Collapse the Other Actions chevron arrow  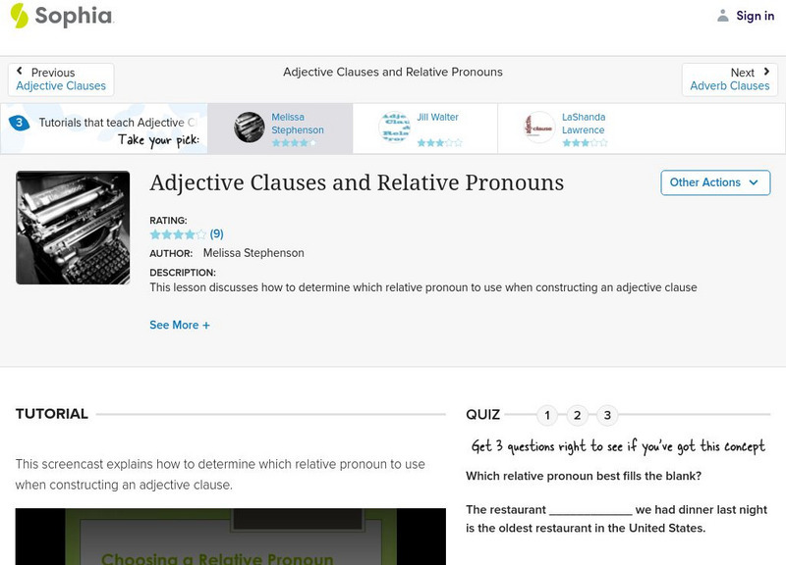pos(753,182)
